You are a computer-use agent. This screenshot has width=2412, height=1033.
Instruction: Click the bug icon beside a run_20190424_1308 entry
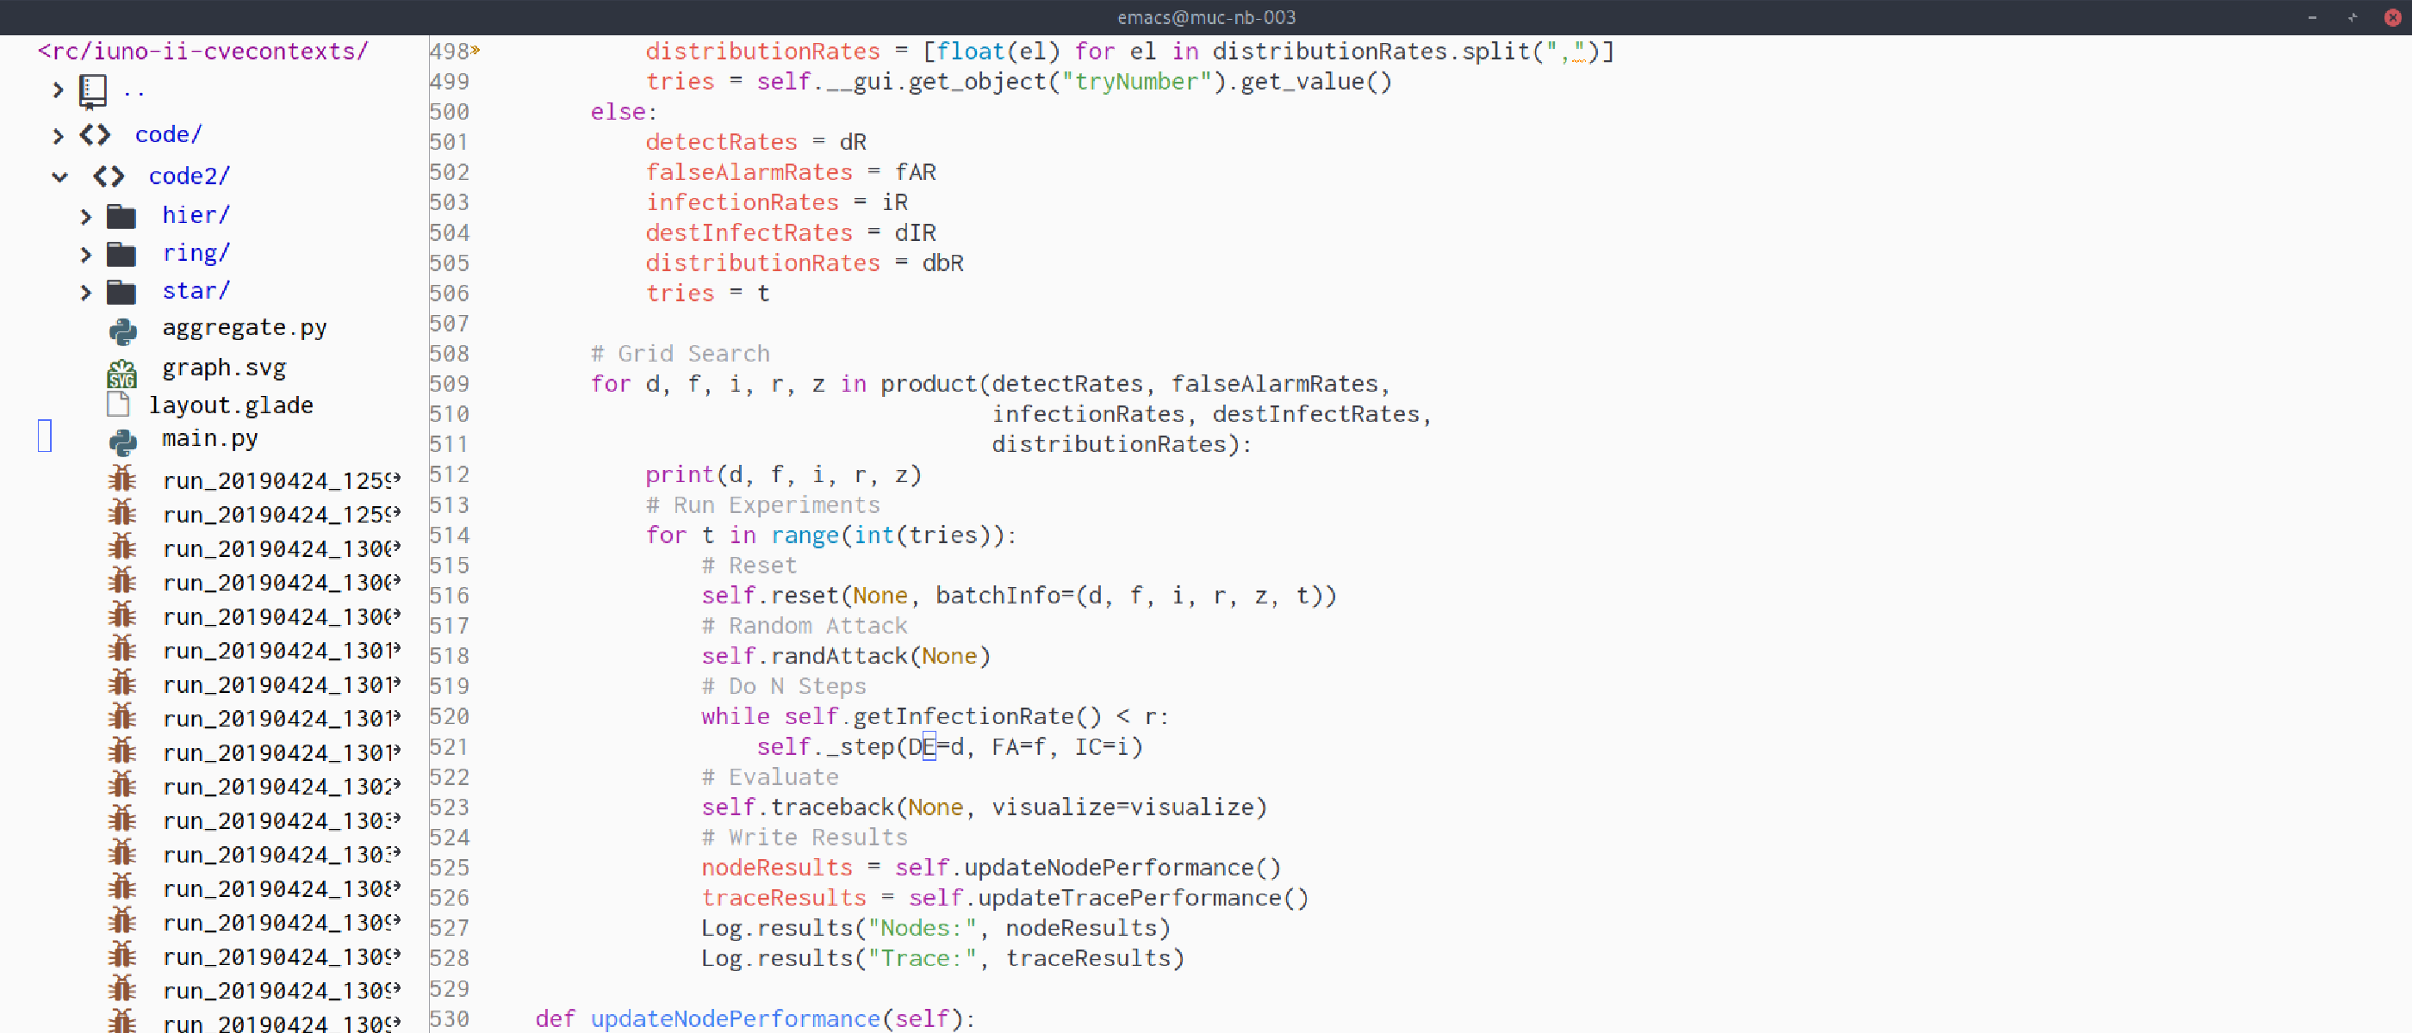122,887
